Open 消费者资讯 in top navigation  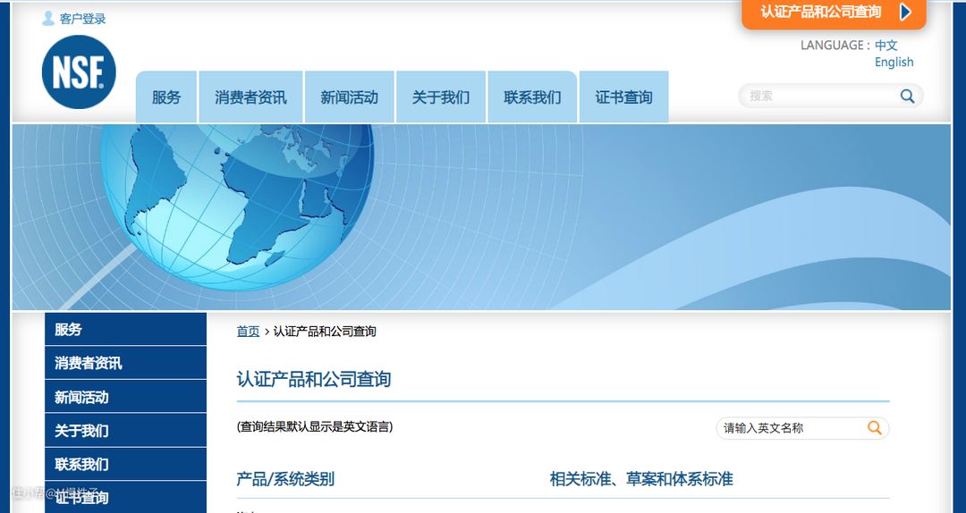point(250,97)
